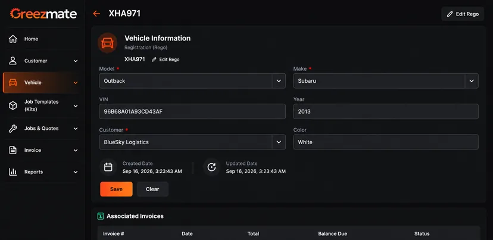Click the Updated Date timestamp text
The image size is (493, 240).
256,172
